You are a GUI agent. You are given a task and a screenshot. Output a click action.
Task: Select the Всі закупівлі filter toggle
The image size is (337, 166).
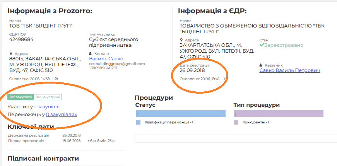(21, 97)
